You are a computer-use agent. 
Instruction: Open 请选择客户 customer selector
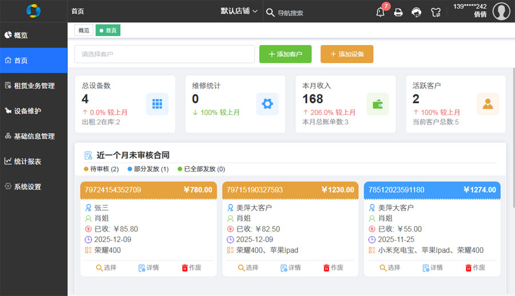165,54
